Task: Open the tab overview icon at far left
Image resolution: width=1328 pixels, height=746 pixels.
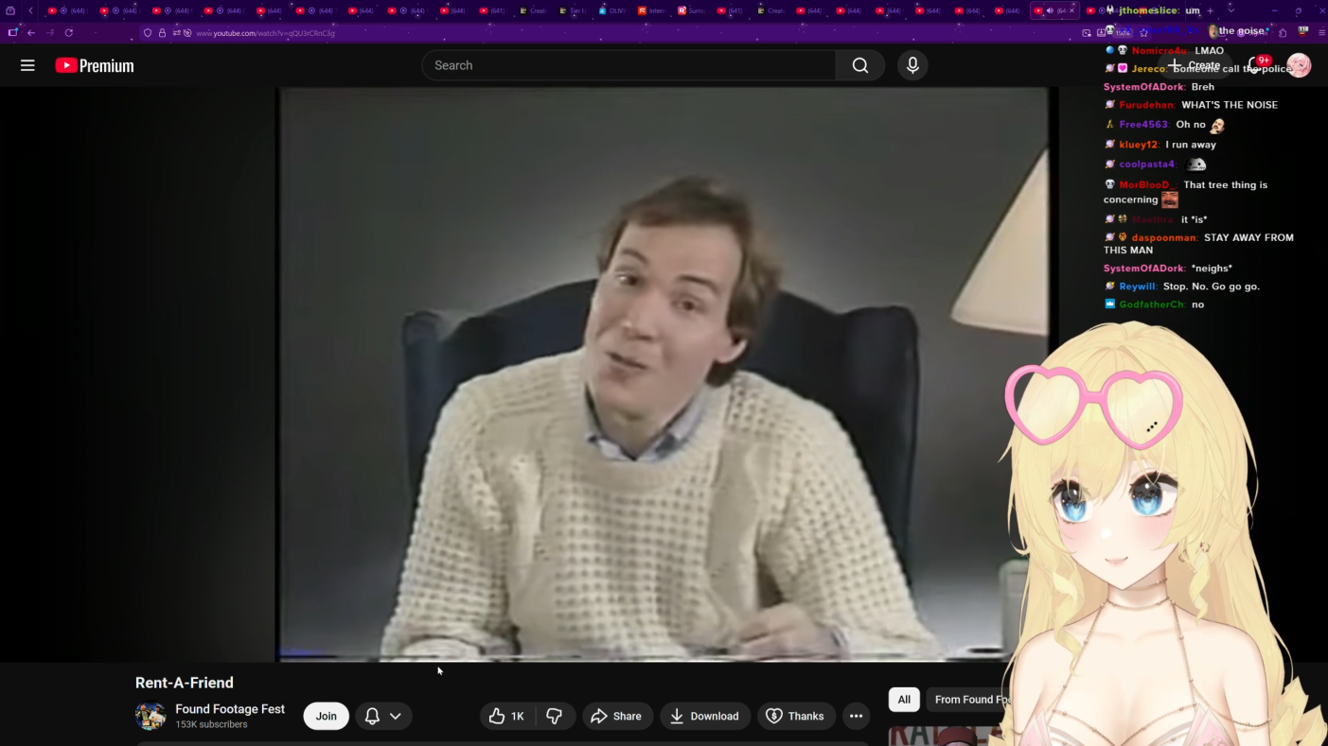Action: coord(10,10)
